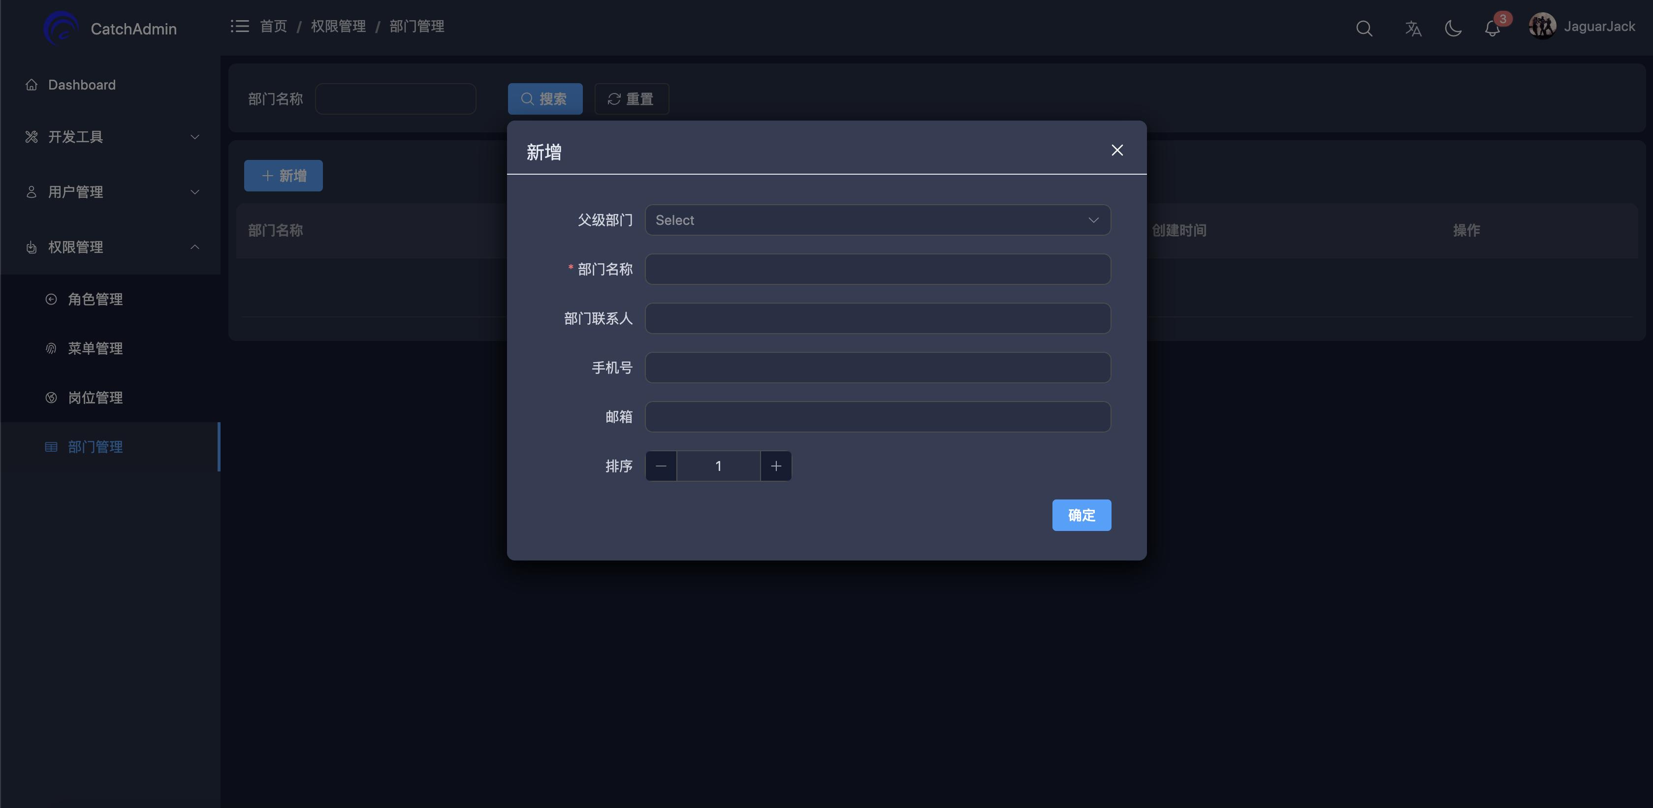Click the 重置 reset button
Image resolution: width=1653 pixels, height=808 pixels.
point(632,99)
